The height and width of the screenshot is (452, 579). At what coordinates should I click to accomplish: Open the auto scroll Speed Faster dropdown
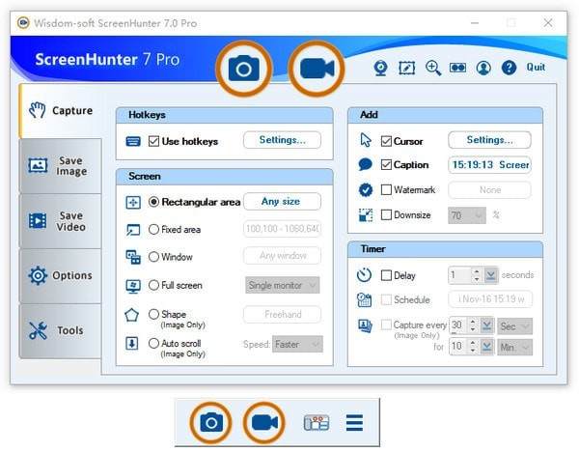(297, 344)
